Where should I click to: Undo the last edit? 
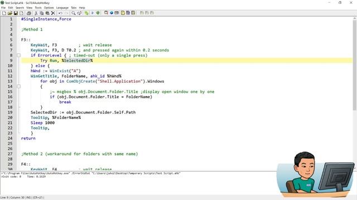coord(60,13)
